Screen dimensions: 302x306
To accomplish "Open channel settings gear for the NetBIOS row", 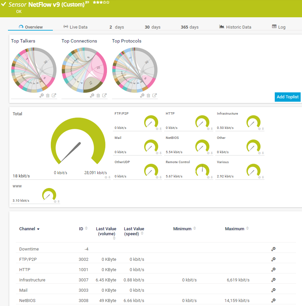I will coord(273,300).
